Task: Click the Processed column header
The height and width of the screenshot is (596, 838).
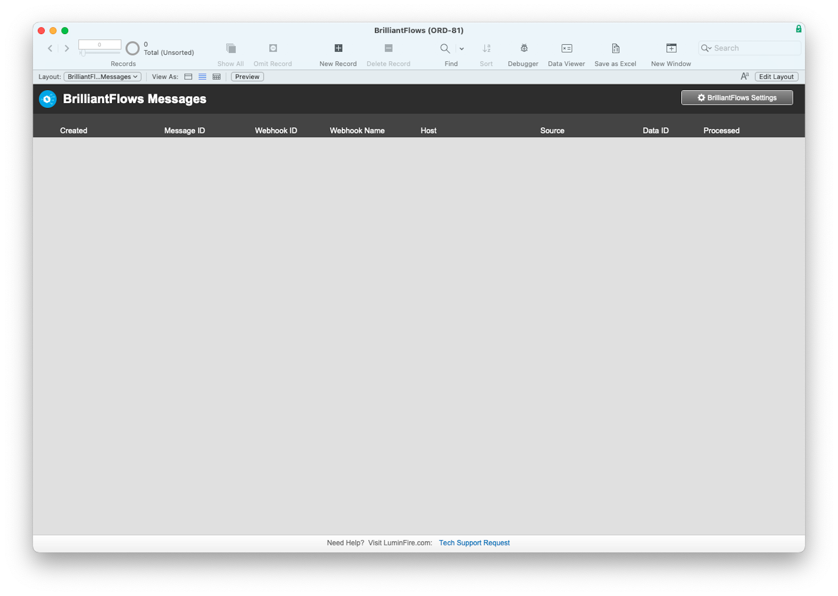Action: [x=721, y=130]
